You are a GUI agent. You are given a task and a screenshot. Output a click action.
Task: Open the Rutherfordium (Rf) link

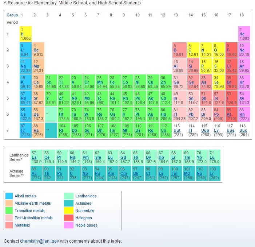click(x=61, y=130)
